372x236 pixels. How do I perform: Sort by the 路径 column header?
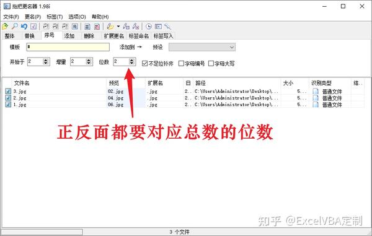[x=200, y=83]
